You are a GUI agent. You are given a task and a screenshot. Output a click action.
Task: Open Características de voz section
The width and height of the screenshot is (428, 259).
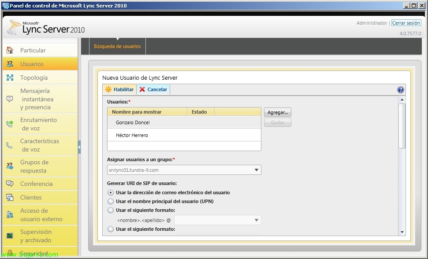click(40, 145)
